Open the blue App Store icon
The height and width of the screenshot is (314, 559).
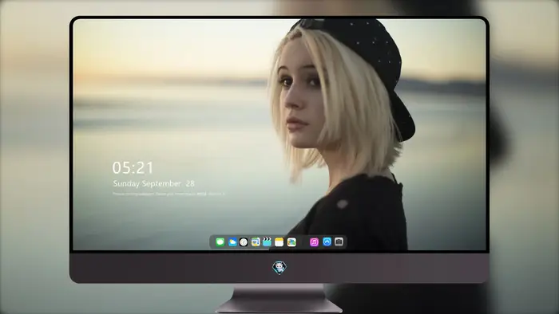point(327,241)
